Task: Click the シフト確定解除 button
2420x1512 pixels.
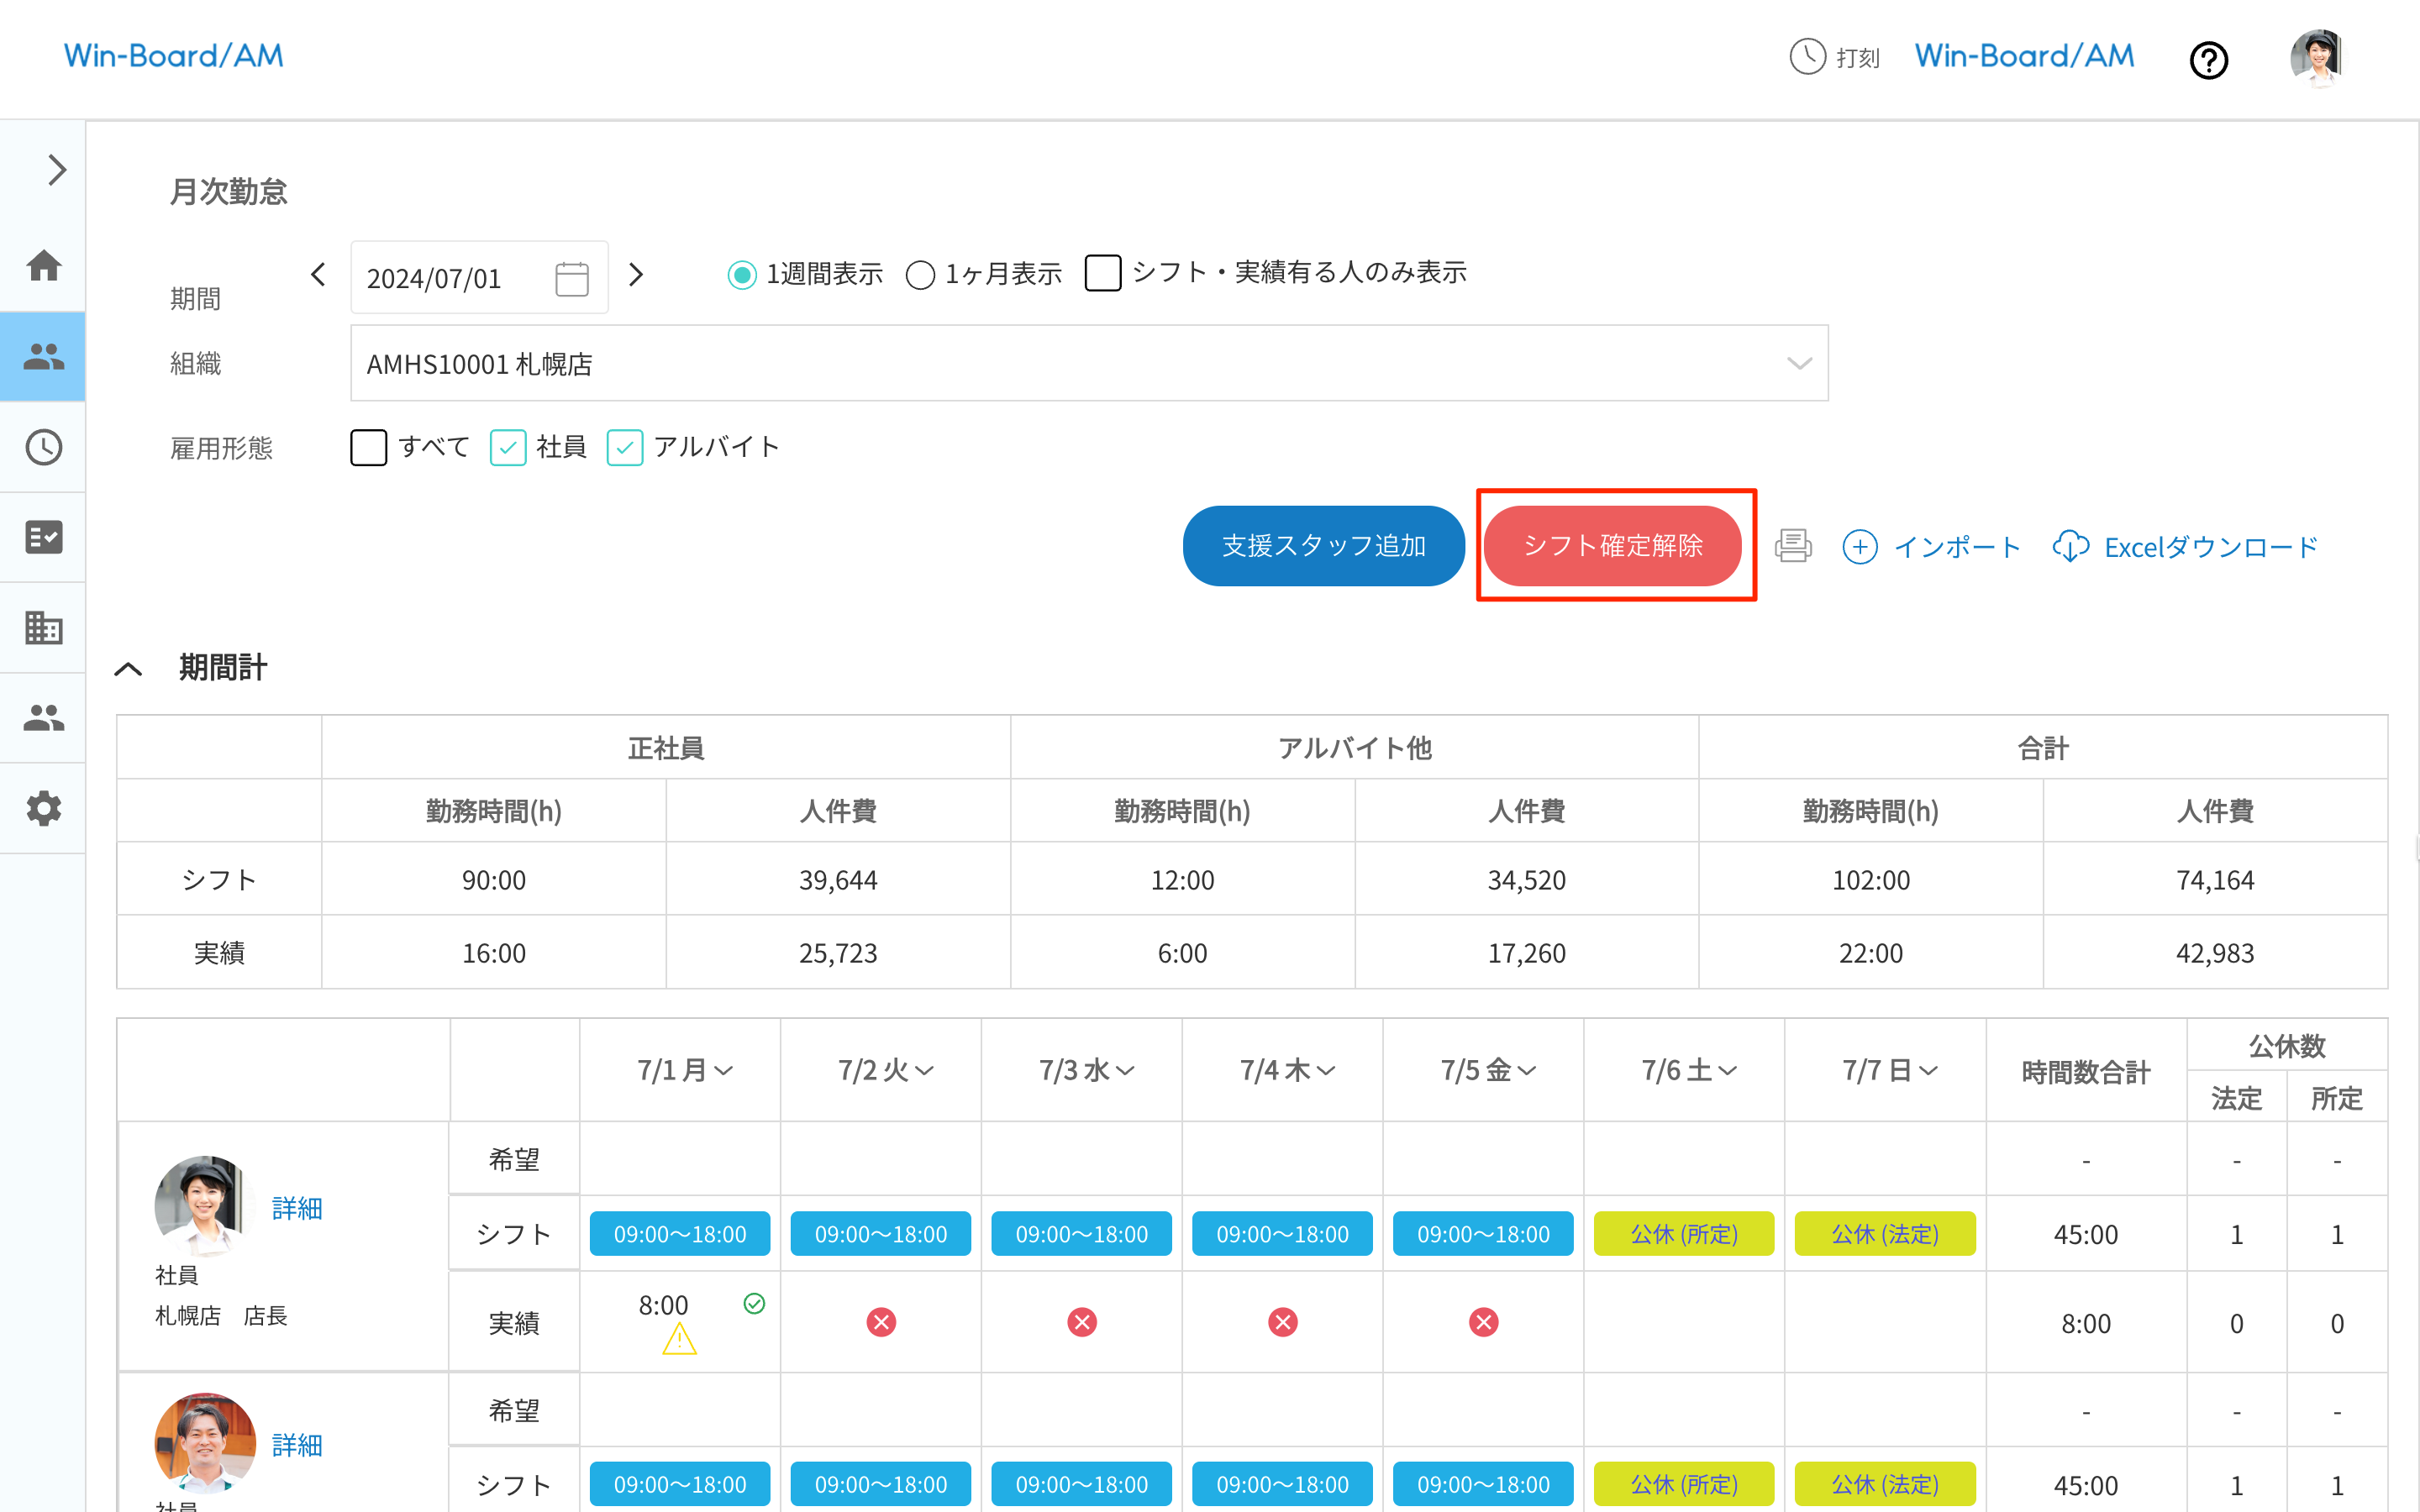Action: (1612, 546)
